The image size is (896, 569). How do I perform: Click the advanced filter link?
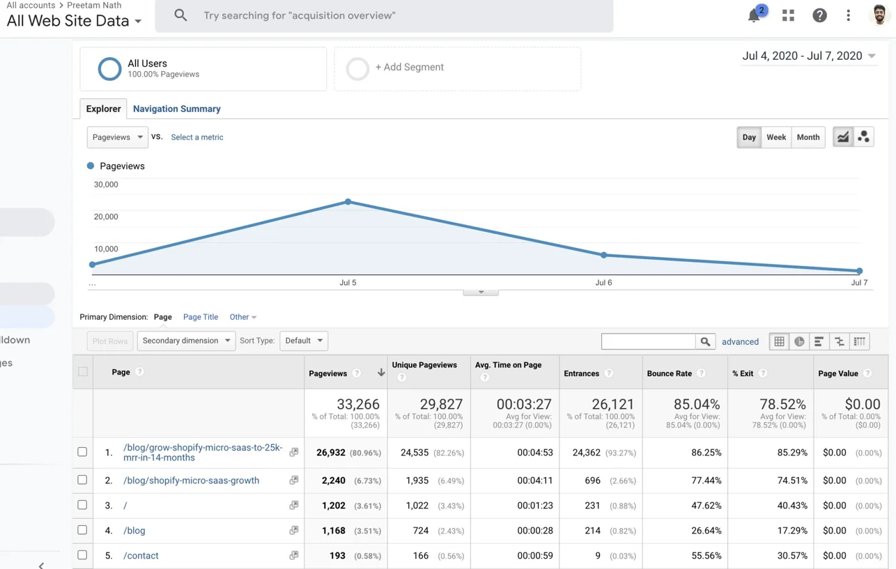pos(740,341)
